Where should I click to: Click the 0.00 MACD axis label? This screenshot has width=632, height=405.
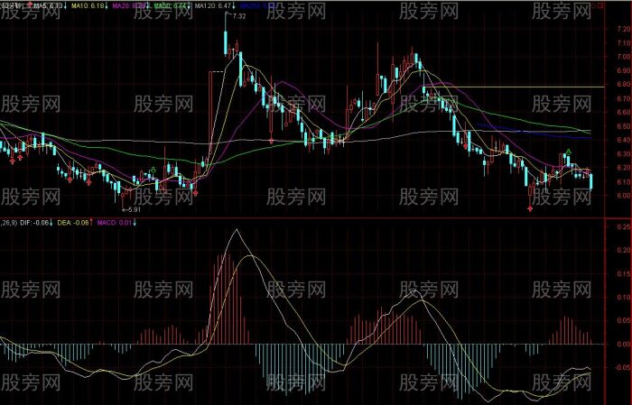(624, 345)
